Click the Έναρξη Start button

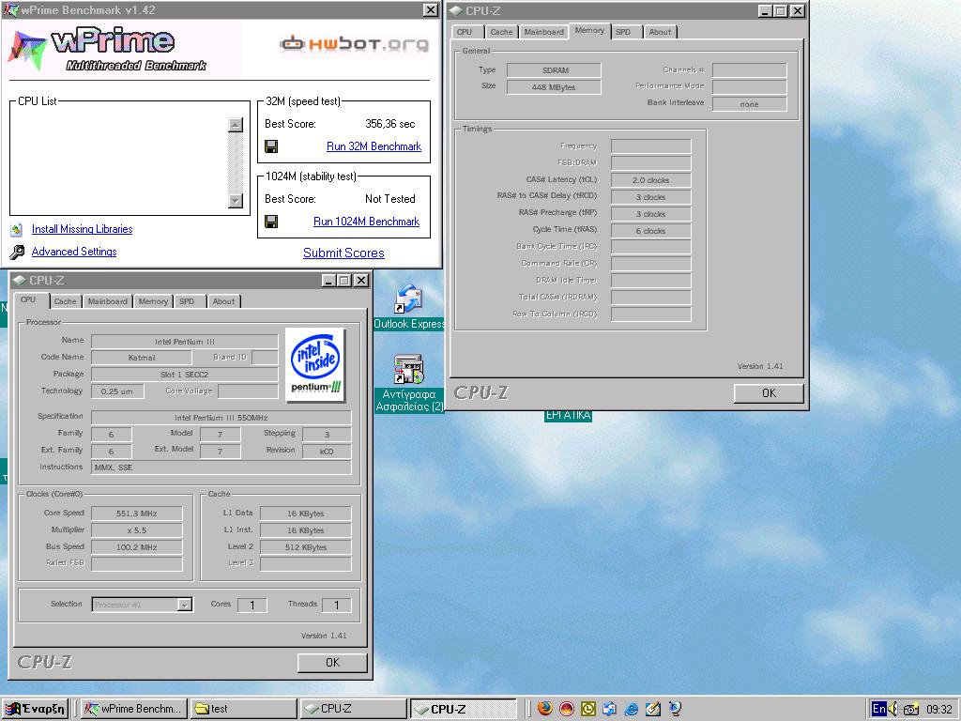point(35,709)
